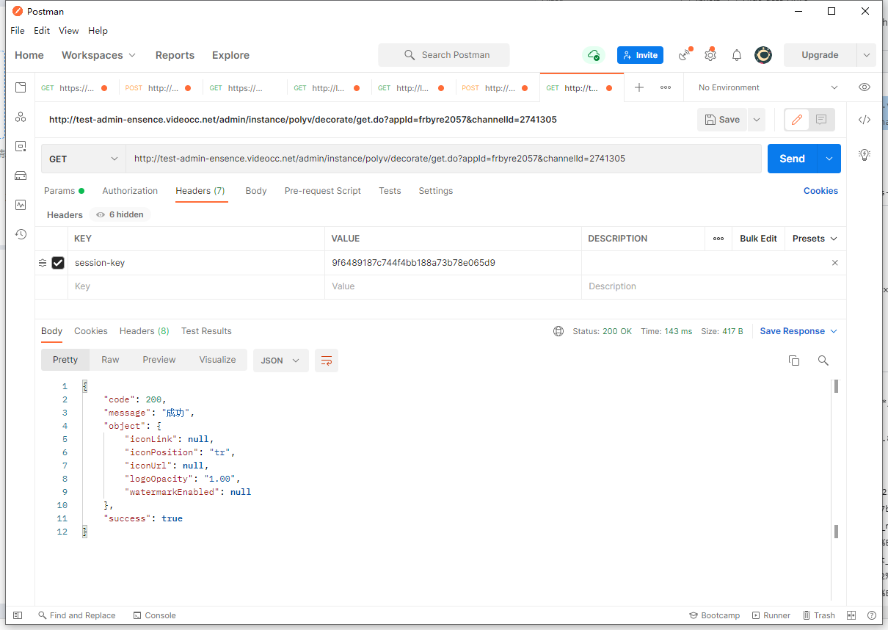The height and width of the screenshot is (630, 888).
Task: Change the GET request method dropdown
Action: (x=84, y=159)
